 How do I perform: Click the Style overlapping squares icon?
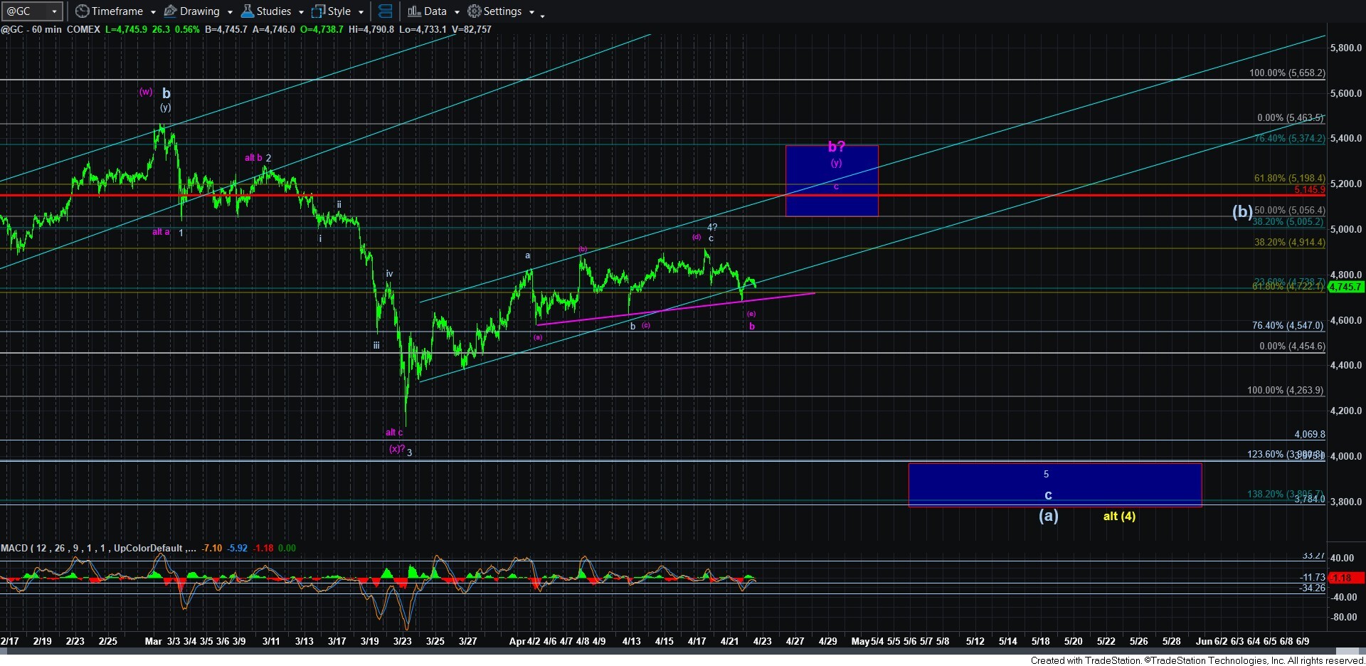coord(318,11)
